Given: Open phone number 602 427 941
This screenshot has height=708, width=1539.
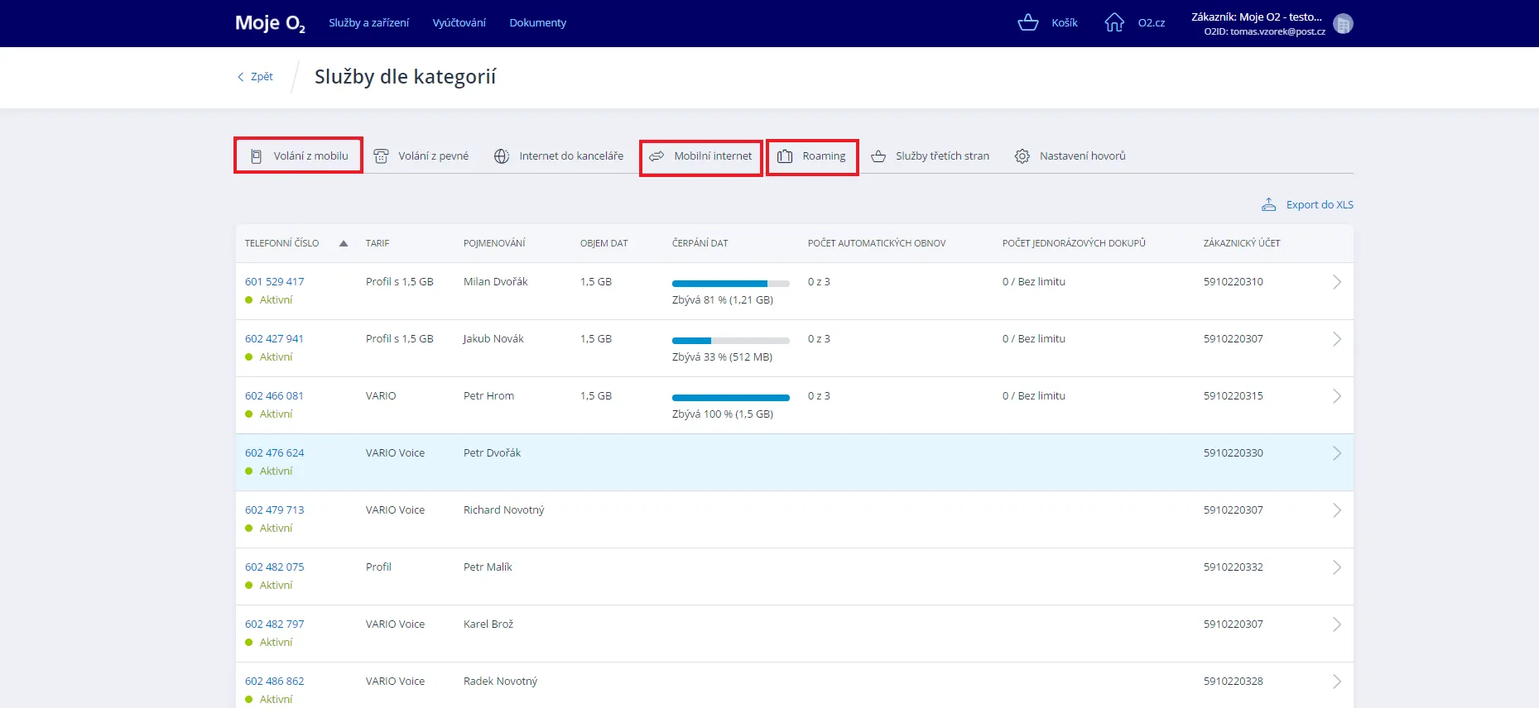Looking at the screenshot, I should [x=274, y=339].
